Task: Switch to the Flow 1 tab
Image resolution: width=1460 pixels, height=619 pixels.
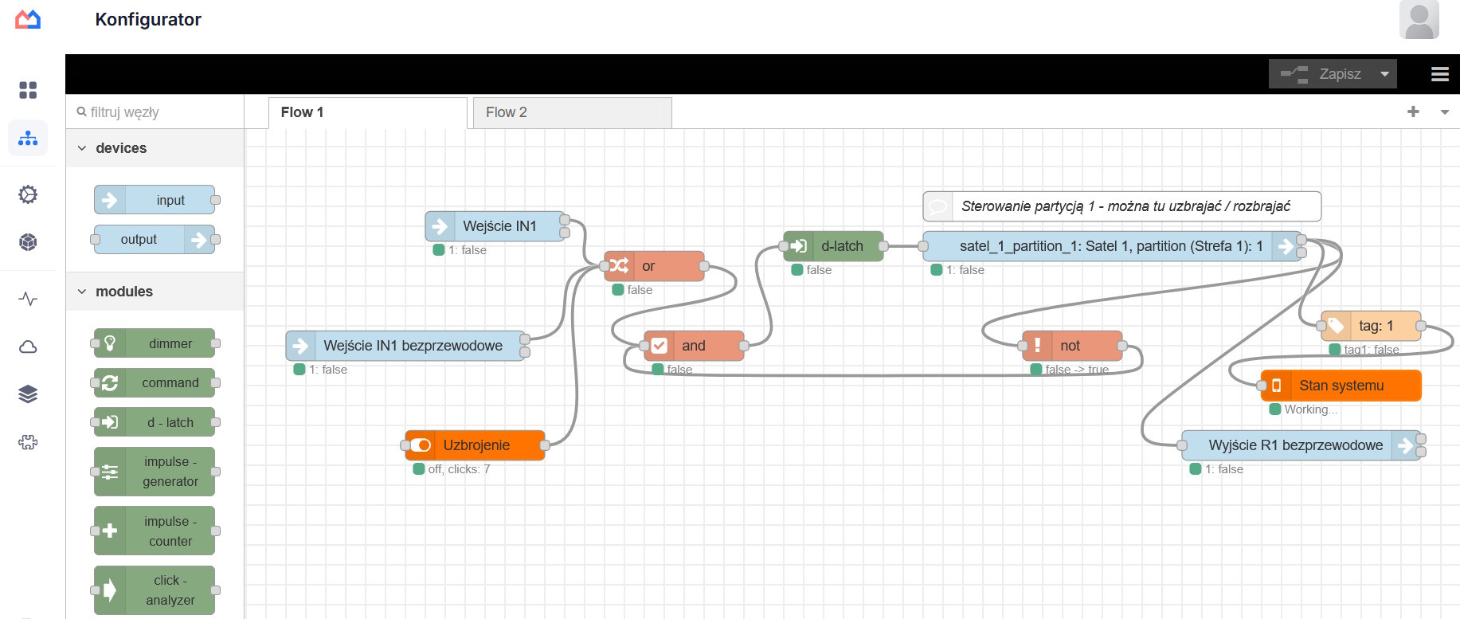Action: click(367, 112)
